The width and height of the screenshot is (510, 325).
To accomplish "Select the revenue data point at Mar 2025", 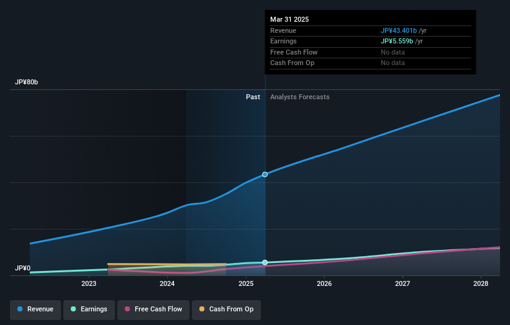I will [x=265, y=174].
